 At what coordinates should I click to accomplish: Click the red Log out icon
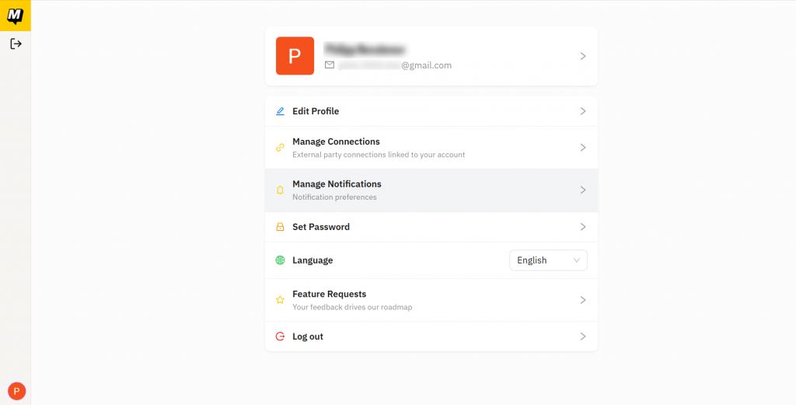[280, 337]
